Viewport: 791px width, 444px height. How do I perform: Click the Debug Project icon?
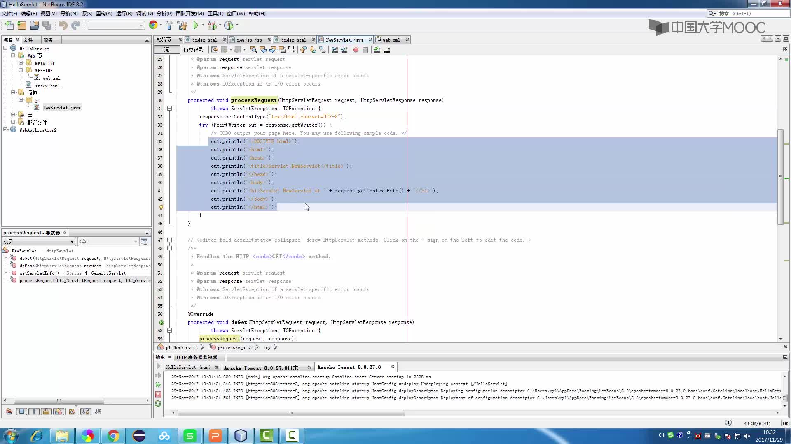click(x=212, y=25)
